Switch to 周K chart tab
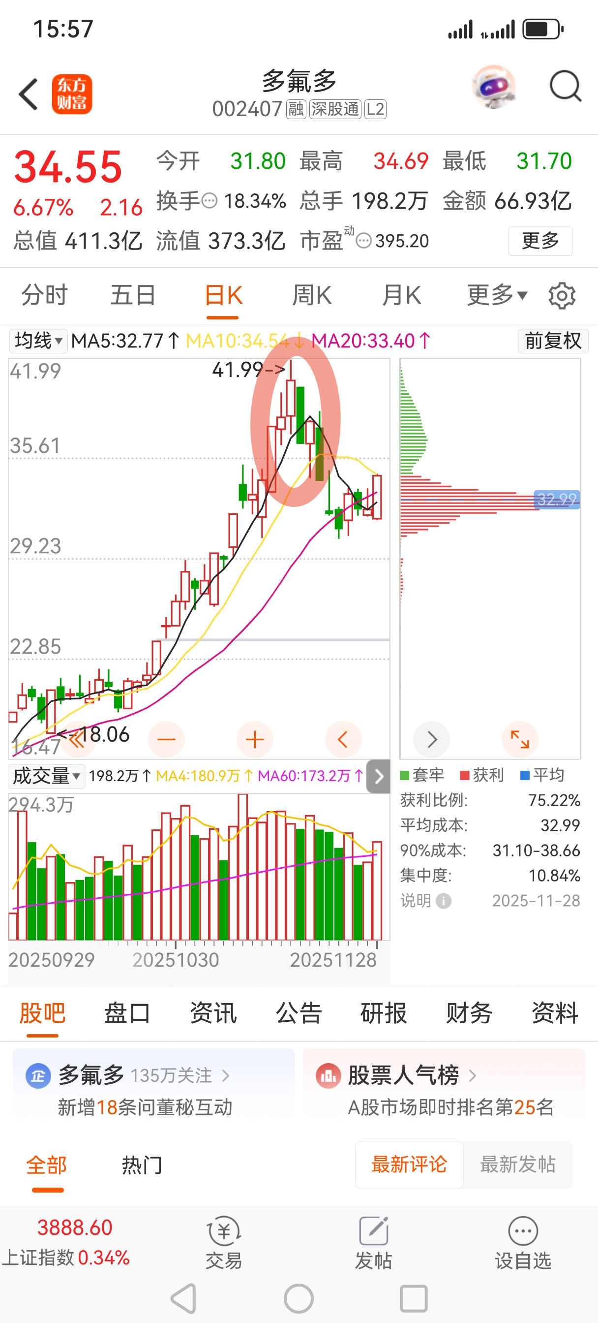The image size is (598, 1323). coord(312,295)
